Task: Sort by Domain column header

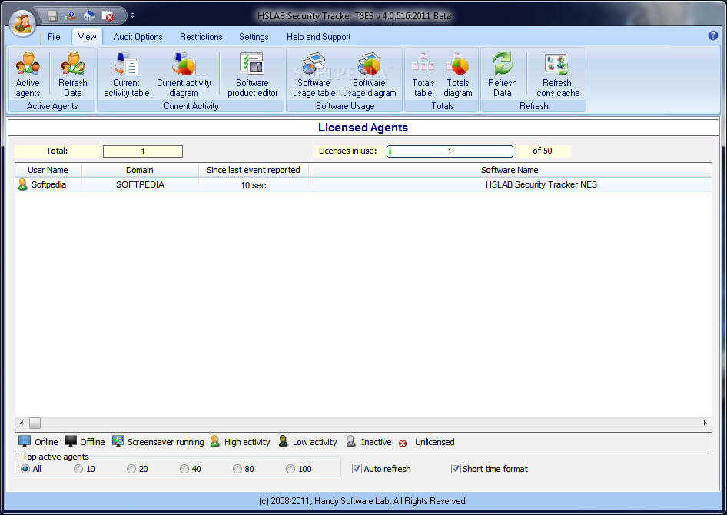Action: pos(140,170)
